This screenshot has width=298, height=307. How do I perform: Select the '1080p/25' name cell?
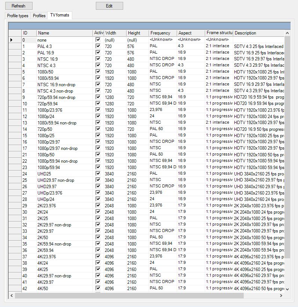click(x=64, y=135)
